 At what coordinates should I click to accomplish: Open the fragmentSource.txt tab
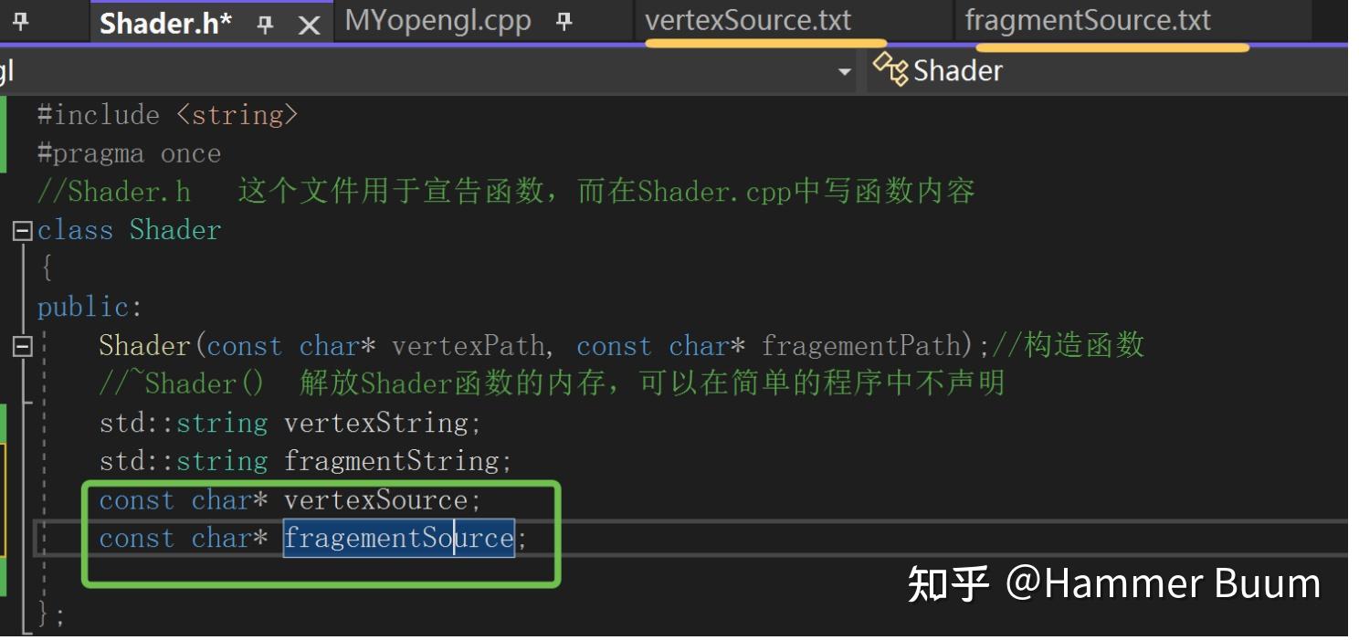(1088, 20)
